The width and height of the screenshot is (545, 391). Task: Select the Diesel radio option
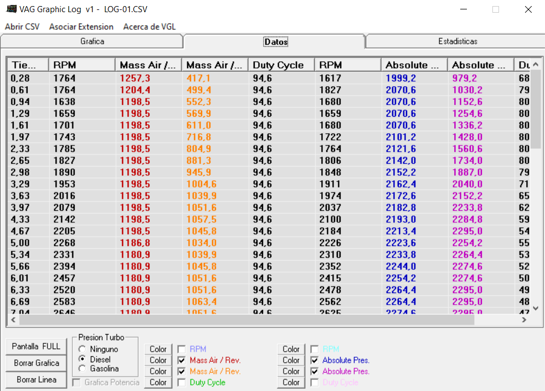coord(83,359)
